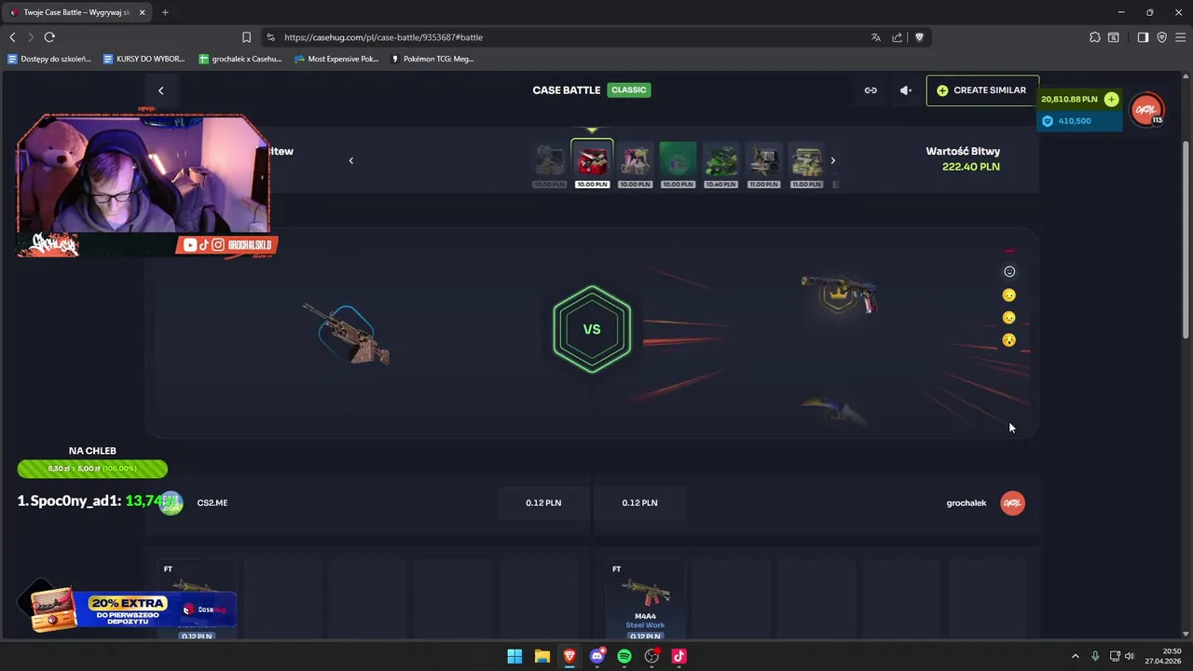The width and height of the screenshot is (1193, 671).
Task: Open Windows Start menu
Action: 514,656
